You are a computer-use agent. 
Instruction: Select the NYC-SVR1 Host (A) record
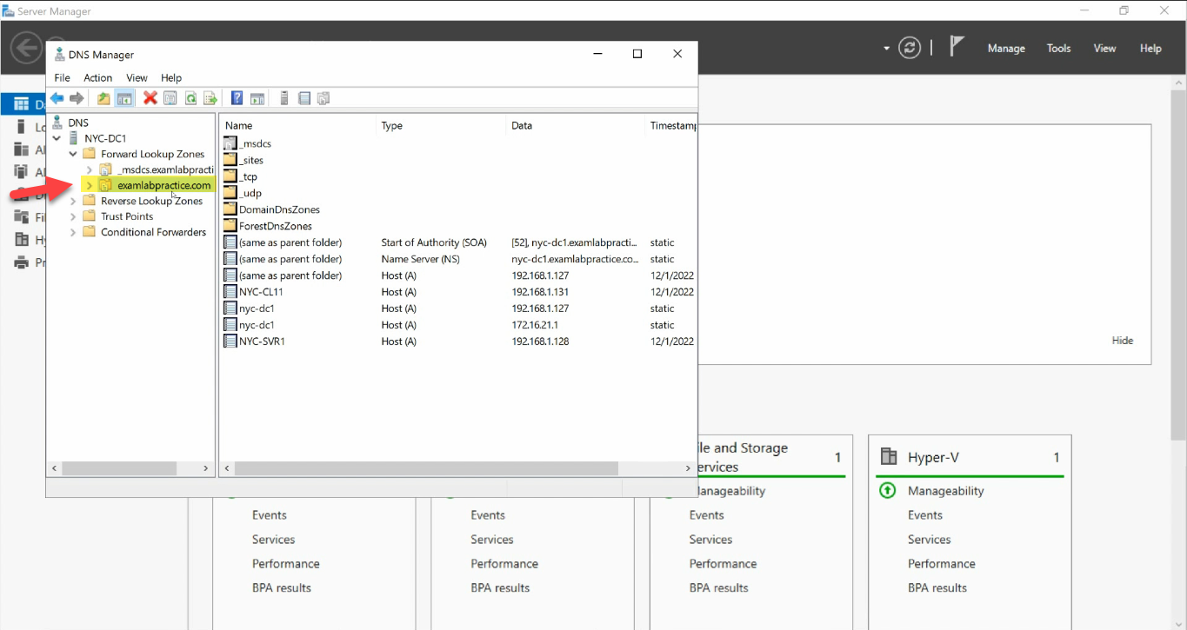tap(458, 342)
